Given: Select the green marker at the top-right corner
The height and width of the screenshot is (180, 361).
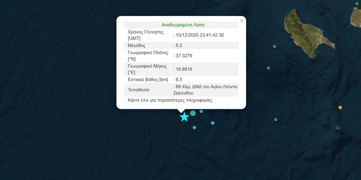Looking at the screenshot, I should point(357,4).
